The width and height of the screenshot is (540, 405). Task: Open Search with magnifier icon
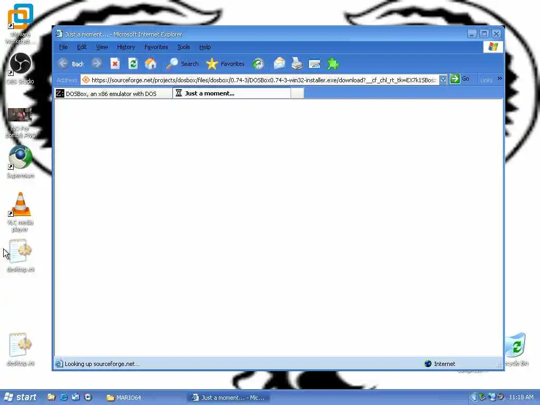182,64
